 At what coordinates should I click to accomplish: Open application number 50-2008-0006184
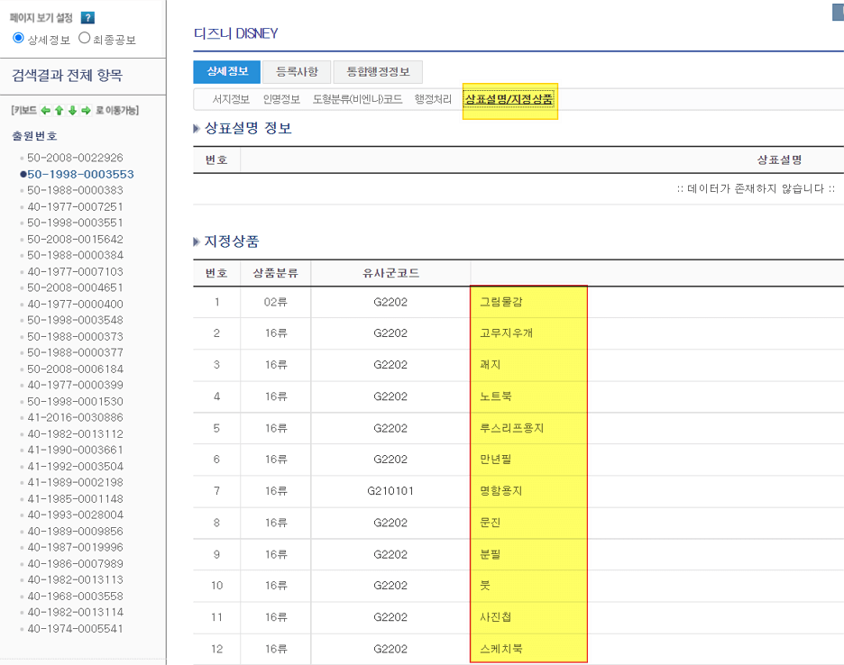click(75, 369)
